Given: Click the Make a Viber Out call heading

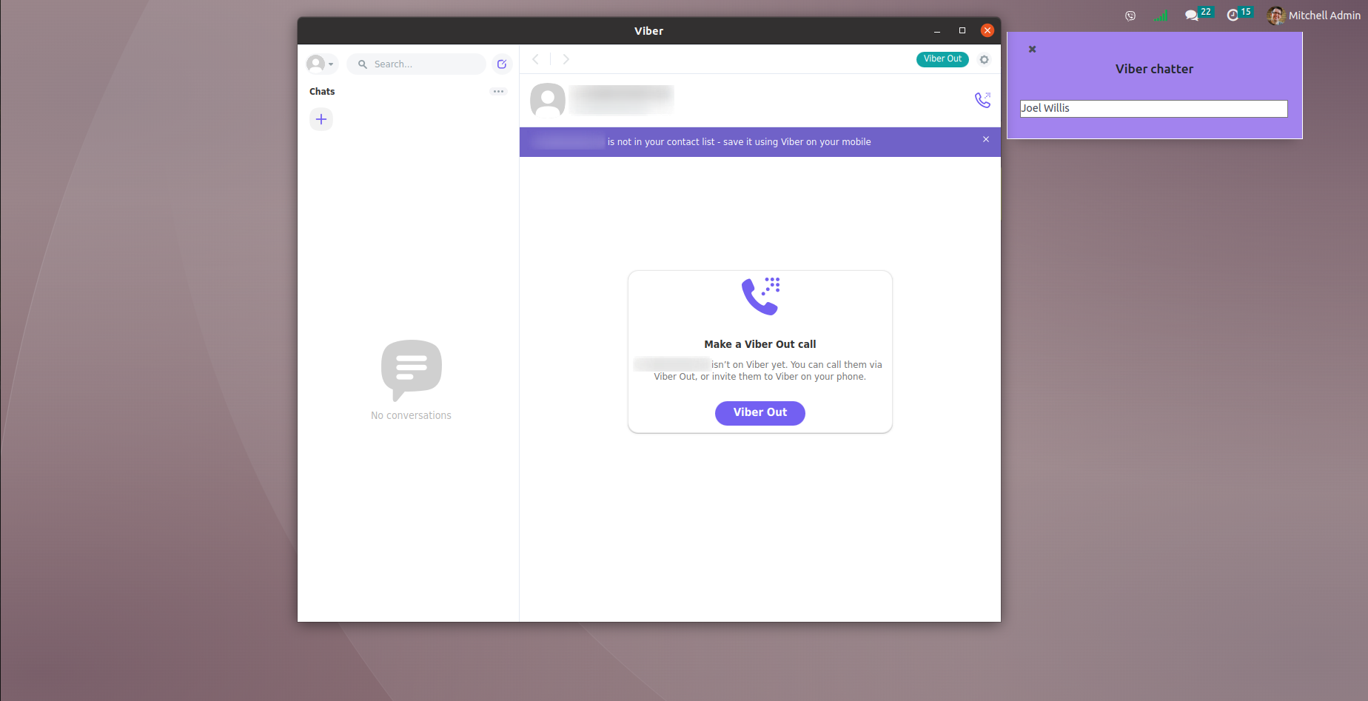Looking at the screenshot, I should click(760, 344).
